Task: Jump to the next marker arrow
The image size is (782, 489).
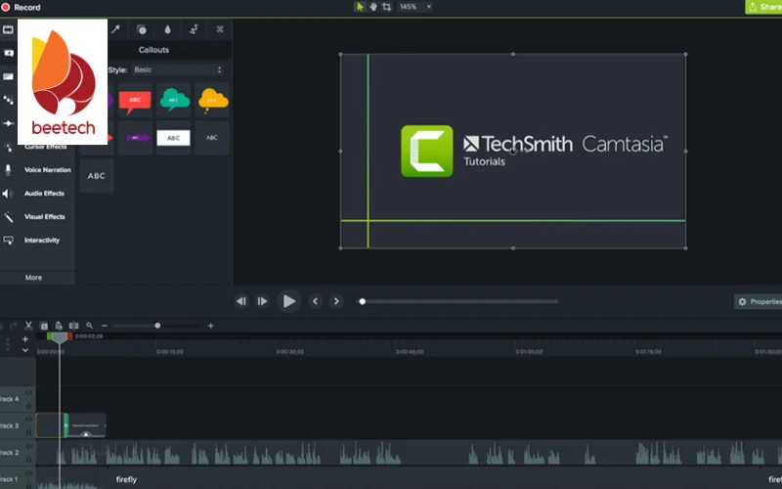Action: point(336,301)
